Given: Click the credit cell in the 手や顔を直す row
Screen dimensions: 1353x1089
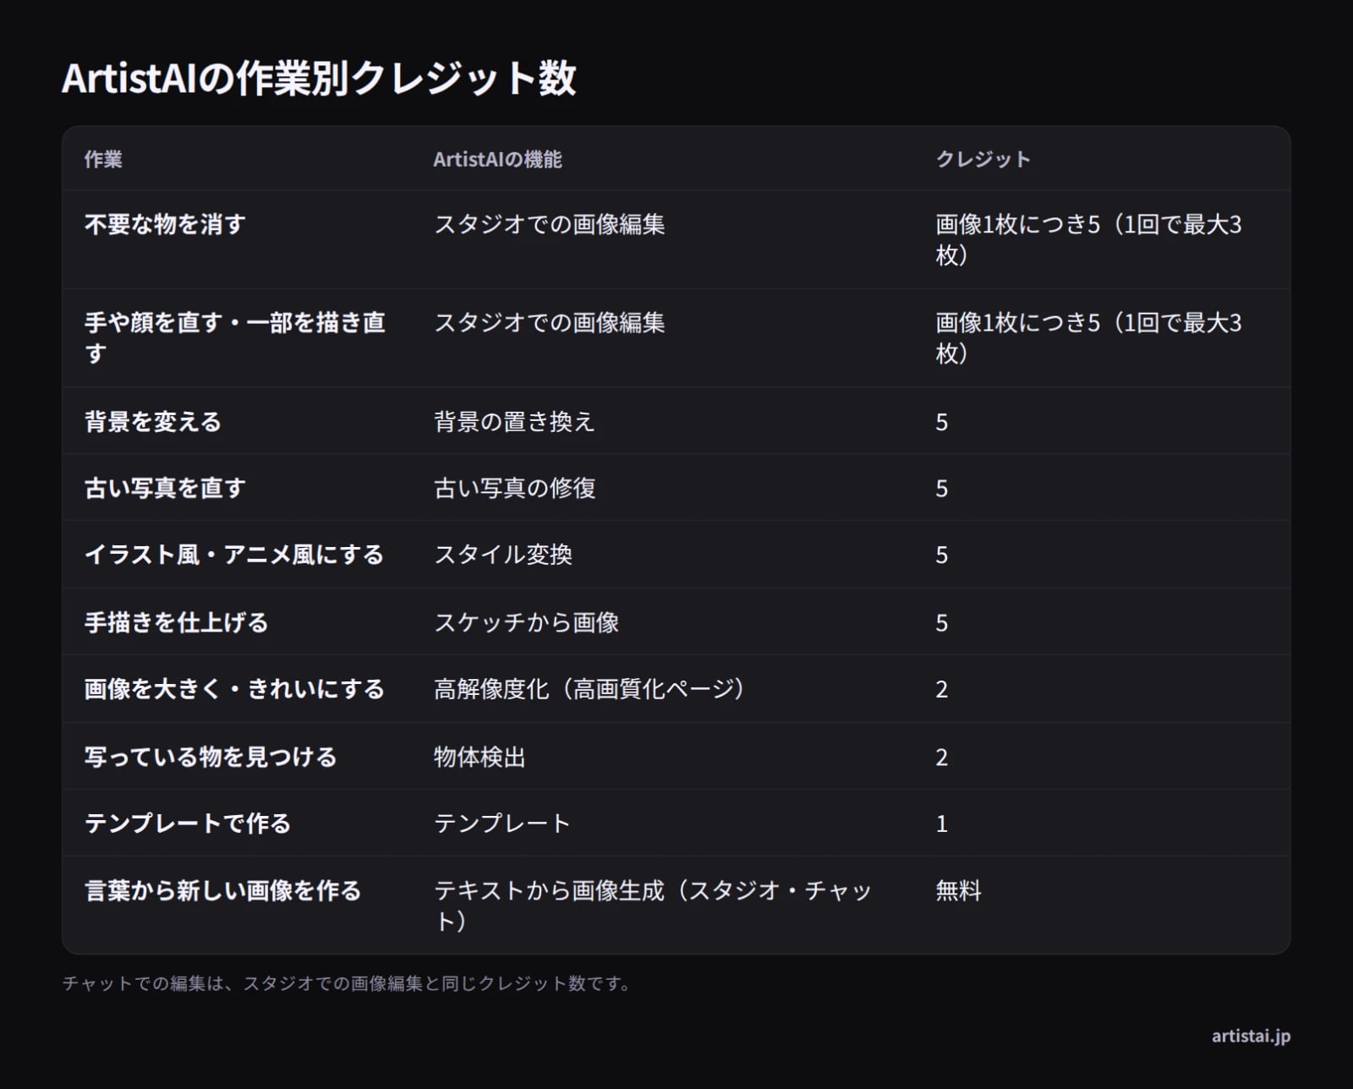Looking at the screenshot, I should point(1088,337).
